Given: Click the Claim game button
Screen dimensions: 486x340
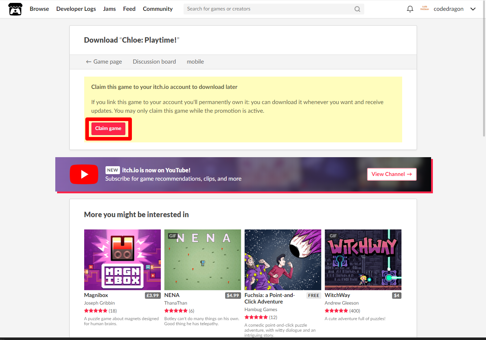Looking at the screenshot, I should click(108, 129).
